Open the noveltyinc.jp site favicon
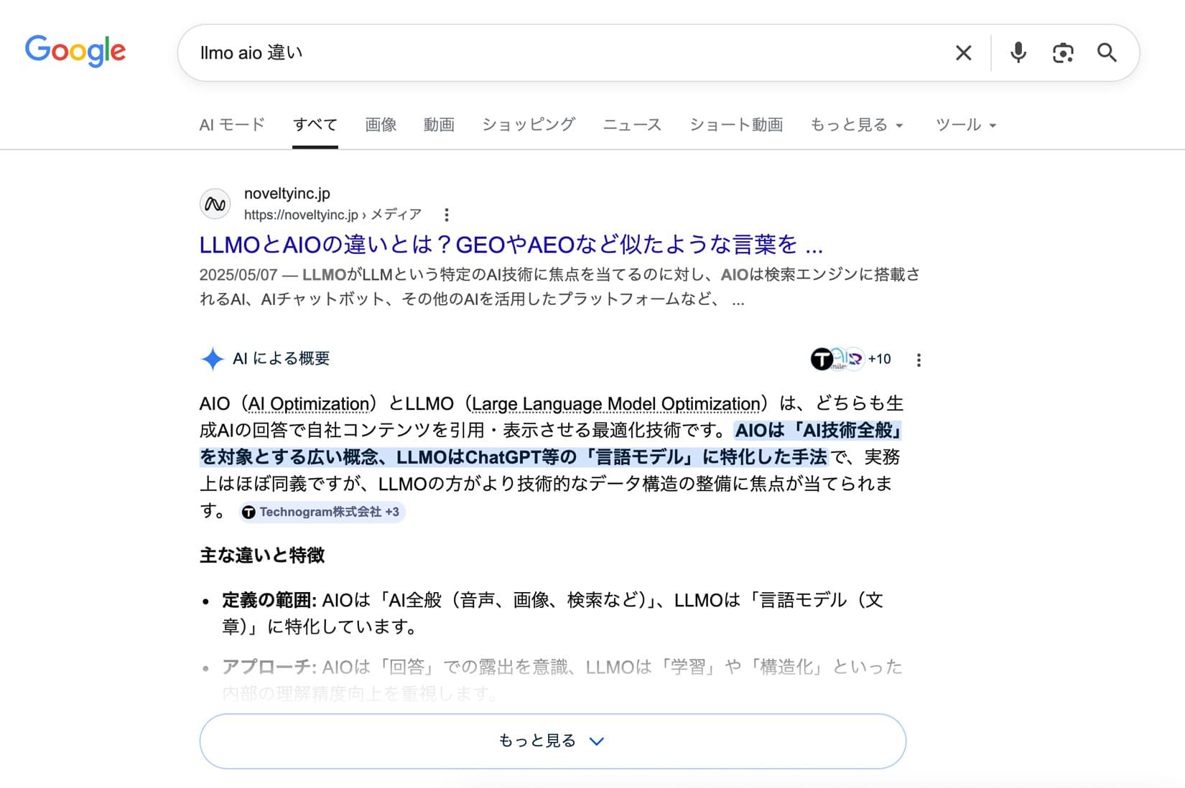Screen dimensions: 1185x788 click(x=215, y=203)
